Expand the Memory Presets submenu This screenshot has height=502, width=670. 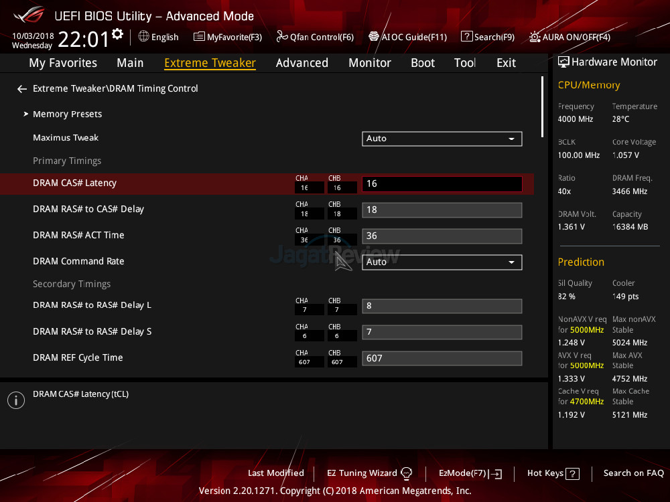[67, 114]
